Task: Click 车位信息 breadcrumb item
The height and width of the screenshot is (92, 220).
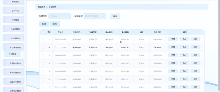Action: click(x=52, y=7)
